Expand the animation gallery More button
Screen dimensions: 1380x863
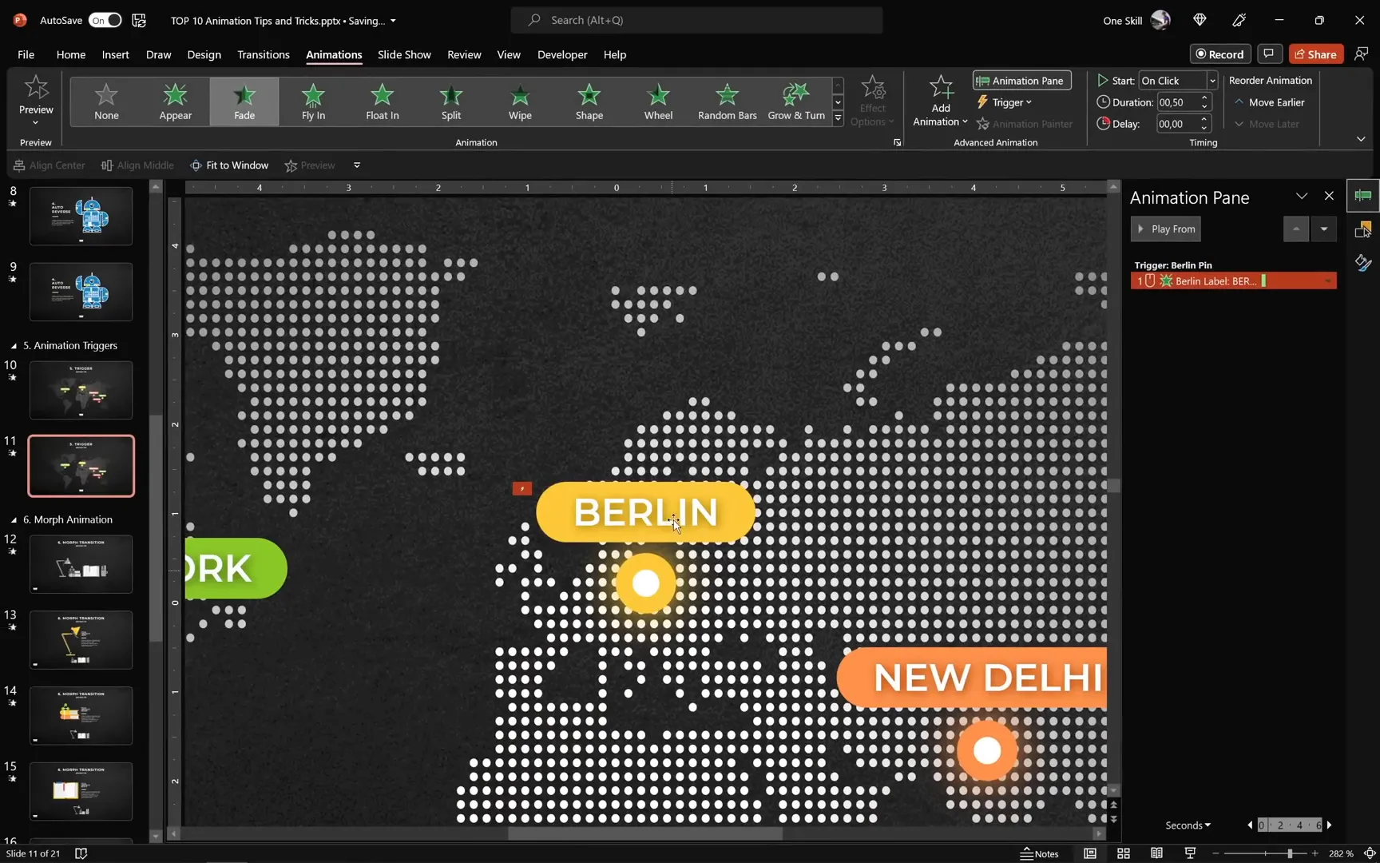(x=838, y=118)
